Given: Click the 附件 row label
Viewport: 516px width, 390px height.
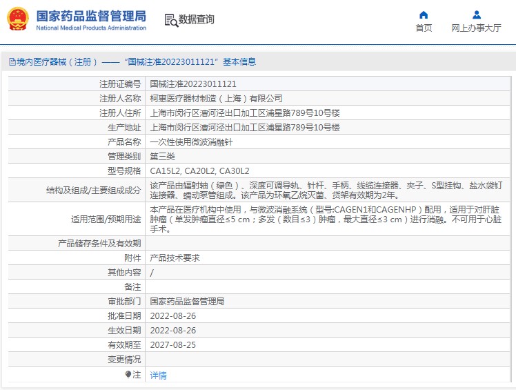Looking at the screenshot, I should [x=132, y=258].
